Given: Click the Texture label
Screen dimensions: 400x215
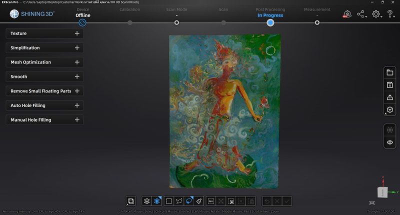Looking at the screenshot, I should [18, 33].
